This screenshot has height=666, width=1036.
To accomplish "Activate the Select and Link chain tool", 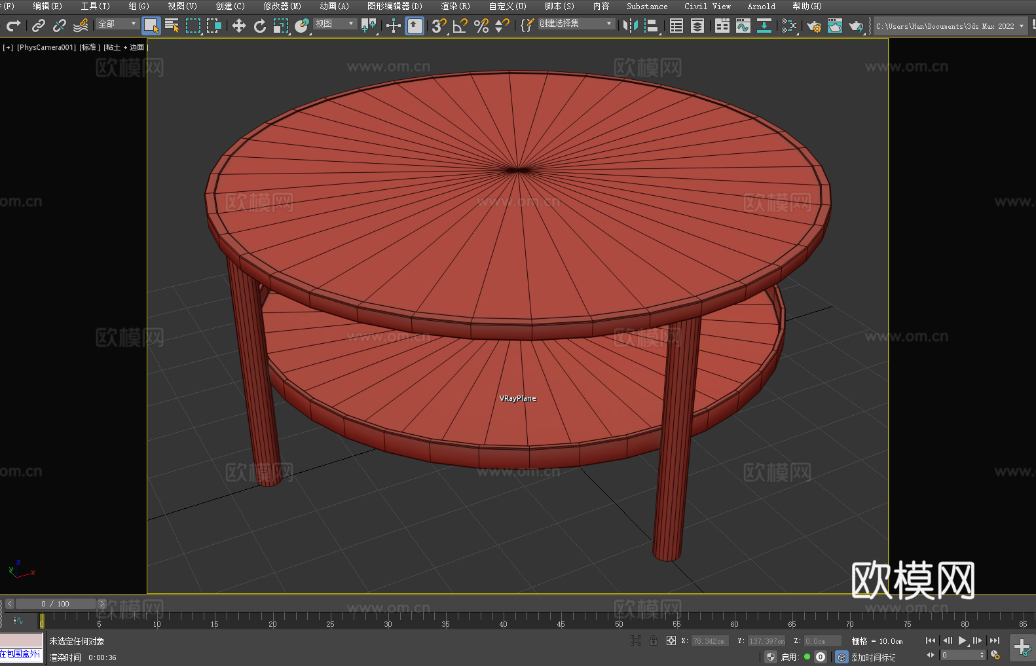I will point(39,26).
